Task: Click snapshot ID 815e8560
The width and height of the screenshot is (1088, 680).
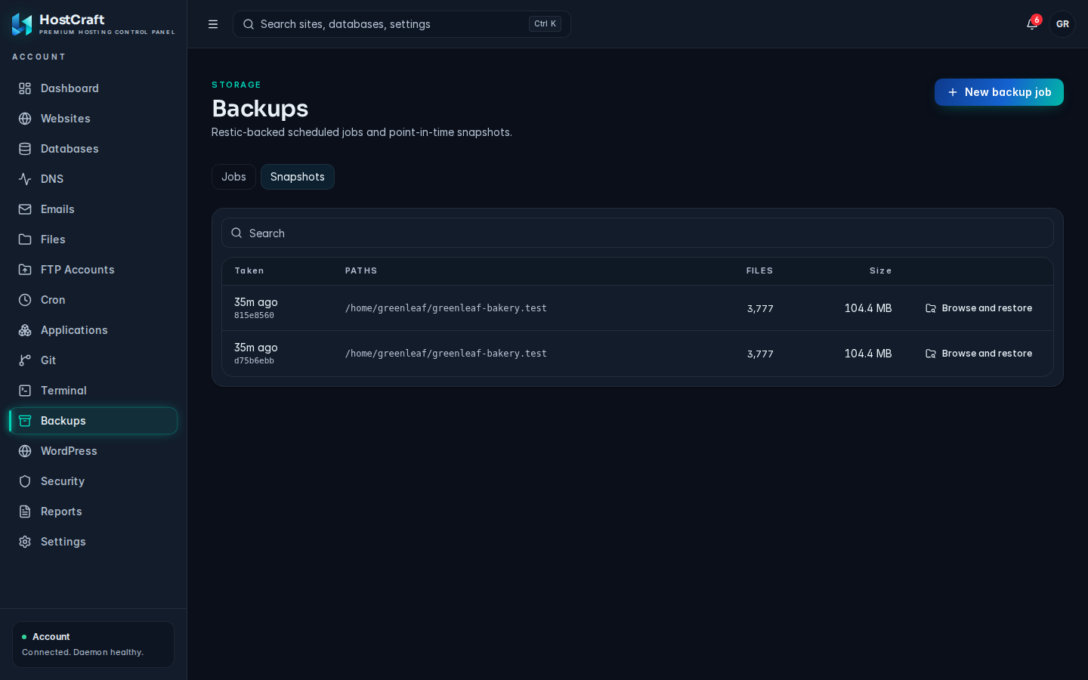Action: point(254,316)
